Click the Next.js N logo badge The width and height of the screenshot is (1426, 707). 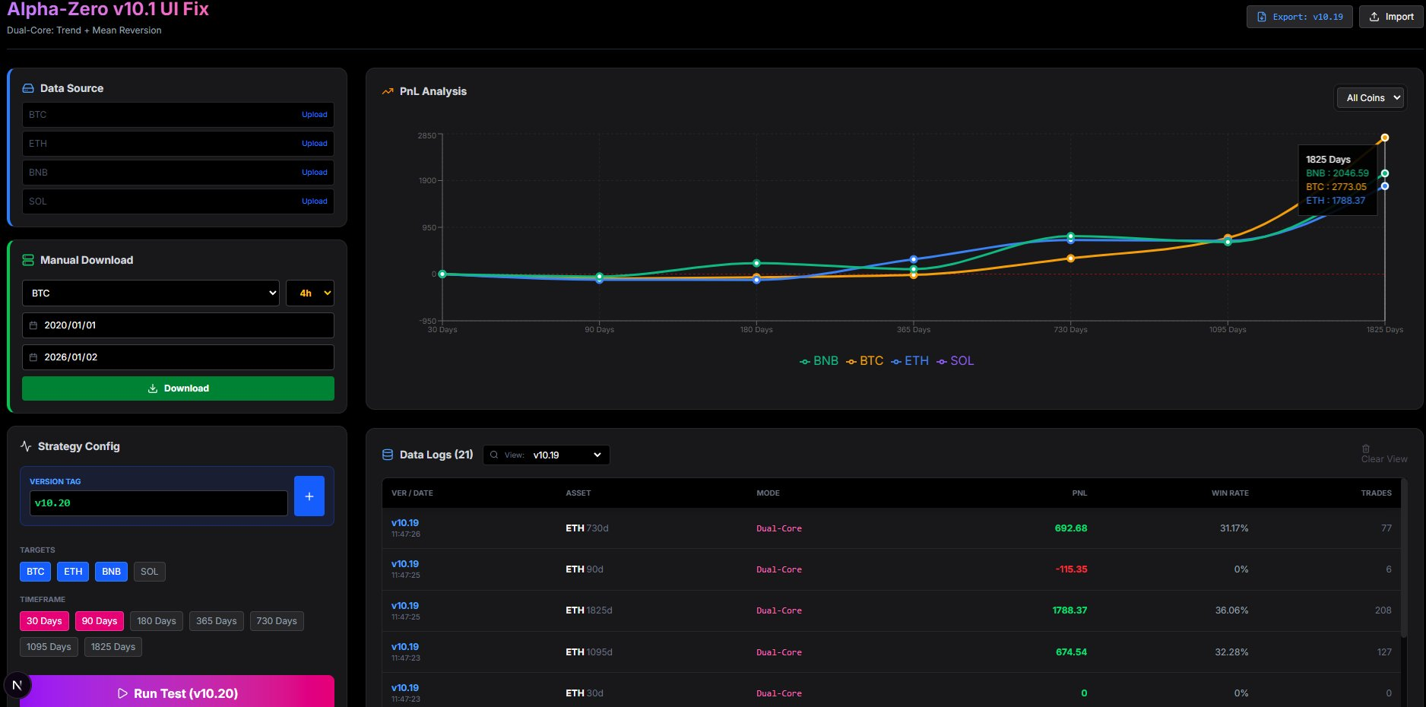coord(17,685)
